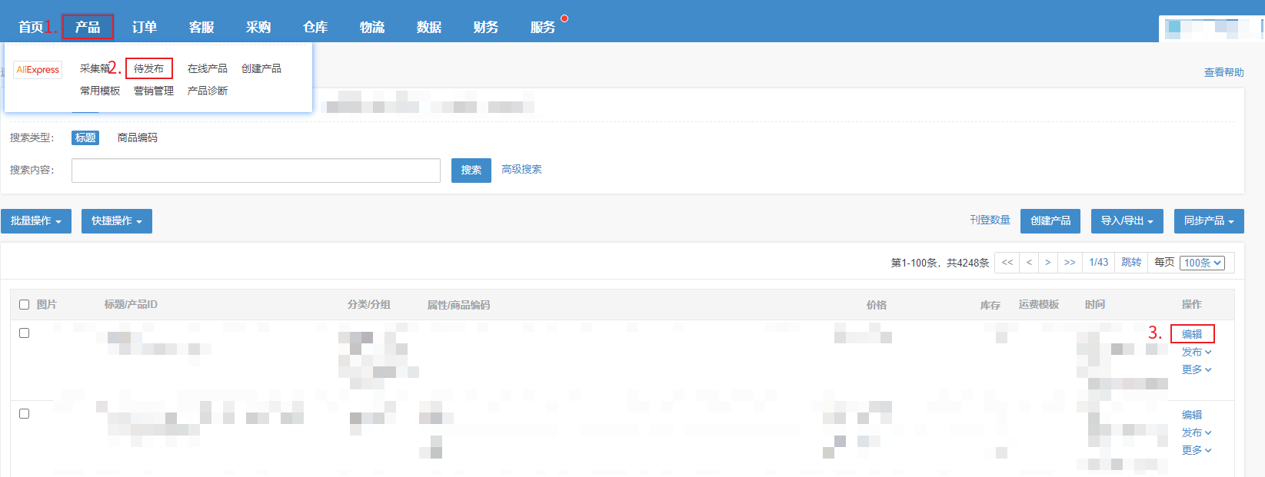Select 采集箱 in the product submenu
Screen dimensions: 1265x477
click(95, 68)
